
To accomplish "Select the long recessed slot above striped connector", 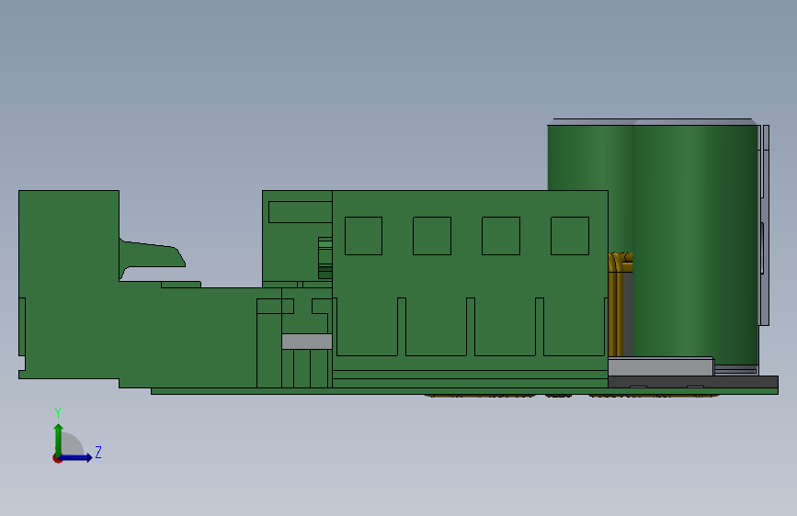I will (300, 212).
